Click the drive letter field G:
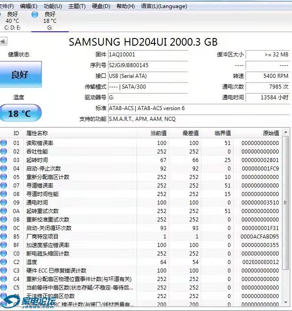 (x=148, y=98)
